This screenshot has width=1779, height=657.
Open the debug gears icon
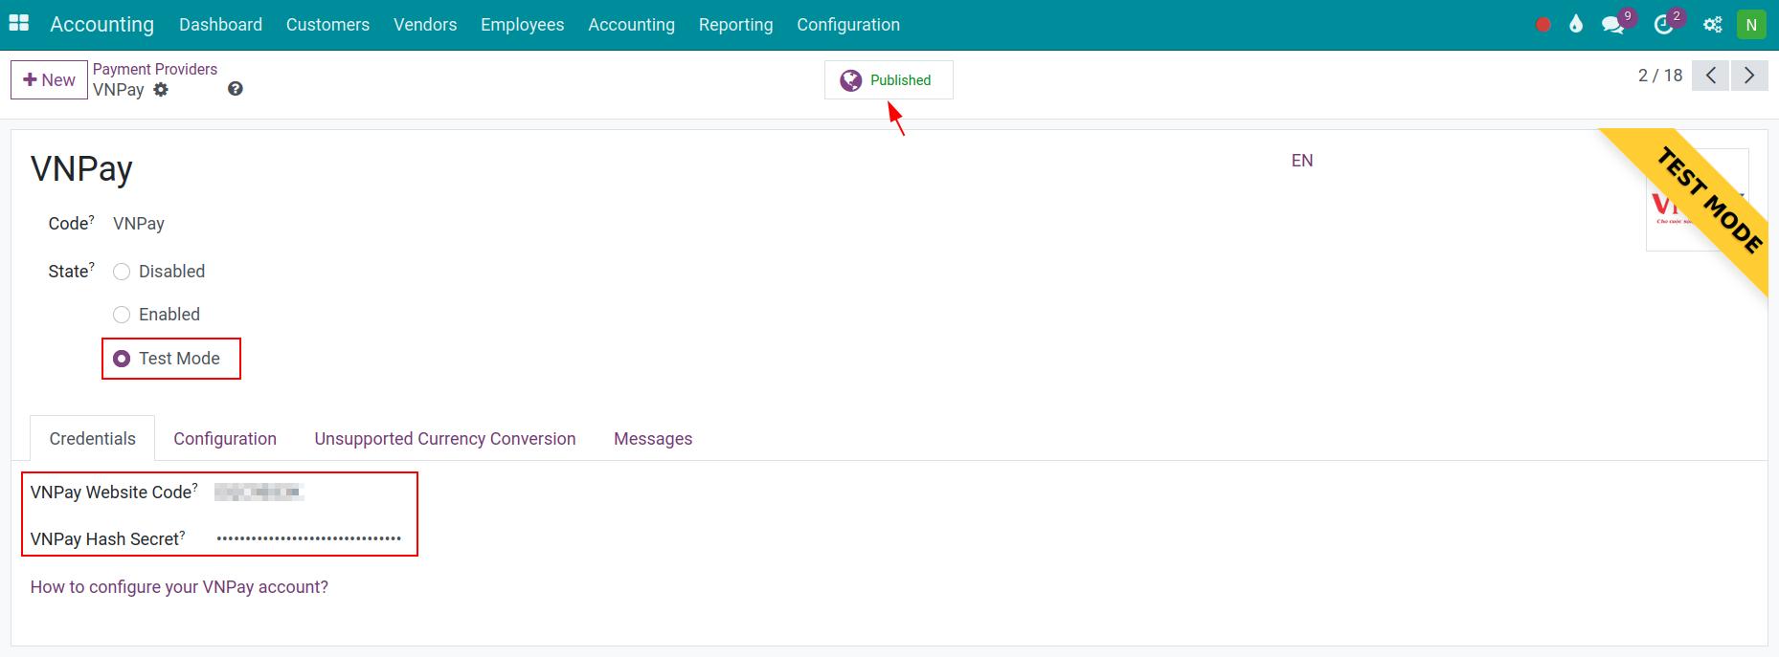1713,25
